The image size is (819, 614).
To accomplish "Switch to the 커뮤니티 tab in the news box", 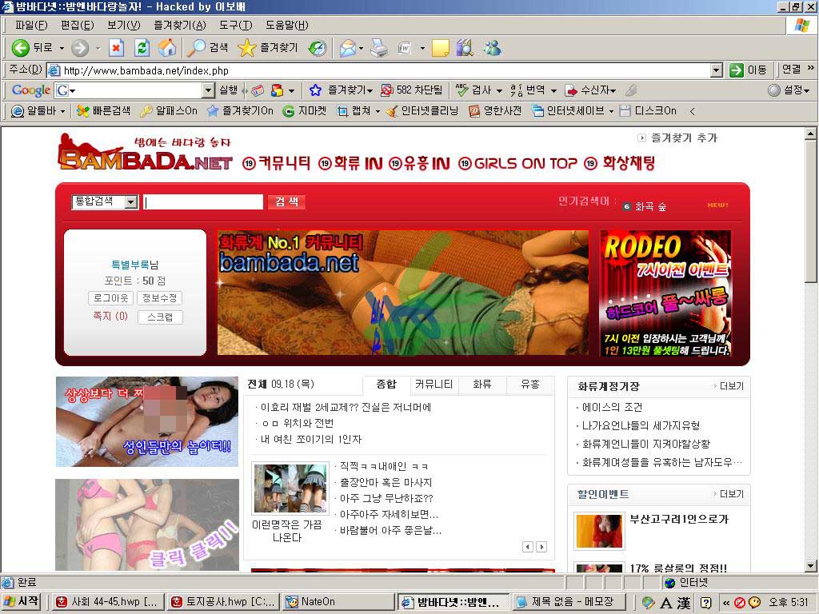I will tap(434, 385).
